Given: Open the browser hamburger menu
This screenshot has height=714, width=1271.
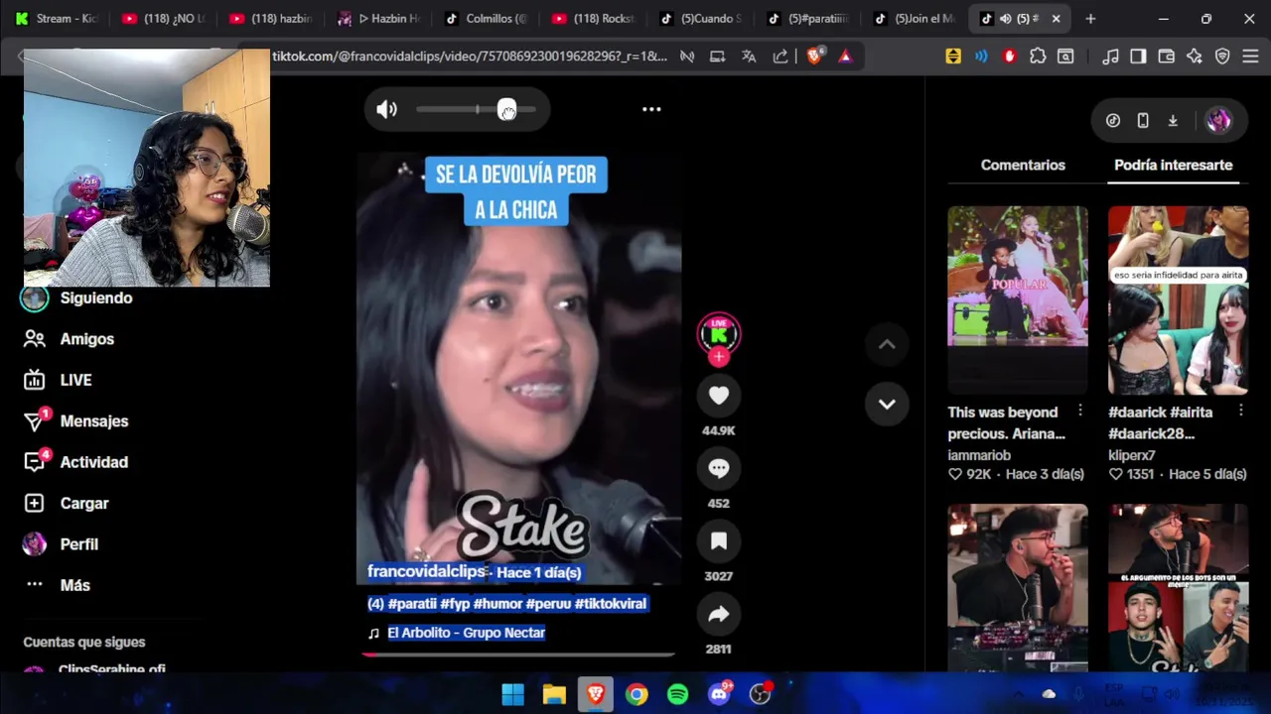Looking at the screenshot, I should tap(1250, 57).
